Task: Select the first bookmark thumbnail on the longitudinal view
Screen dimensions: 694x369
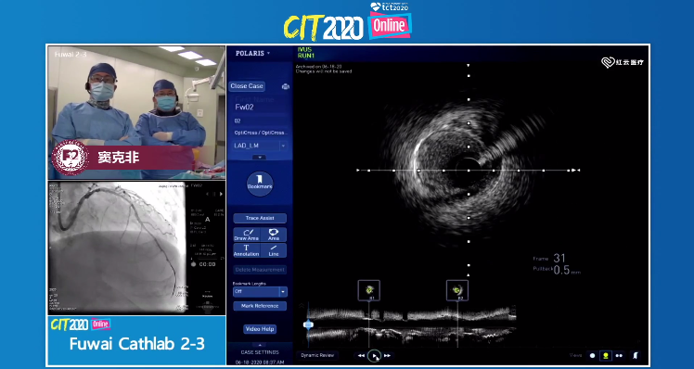Action: (368, 291)
